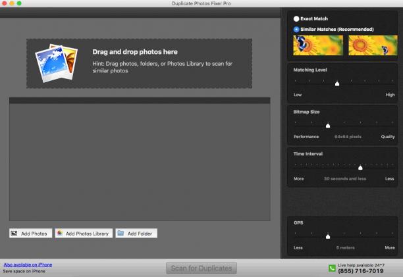This screenshot has width=403, height=277.
Task: Select the Exact Match radio button
Action: [x=296, y=18]
